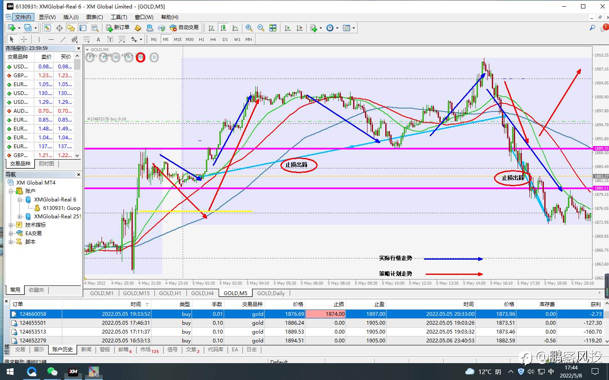Click the 新订单 new order button

[118, 28]
